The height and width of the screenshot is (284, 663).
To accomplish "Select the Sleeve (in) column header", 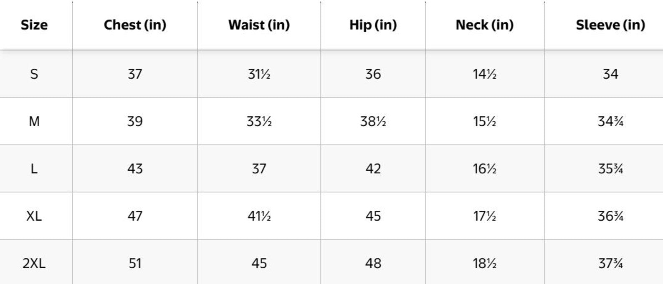I will (x=610, y=25).
